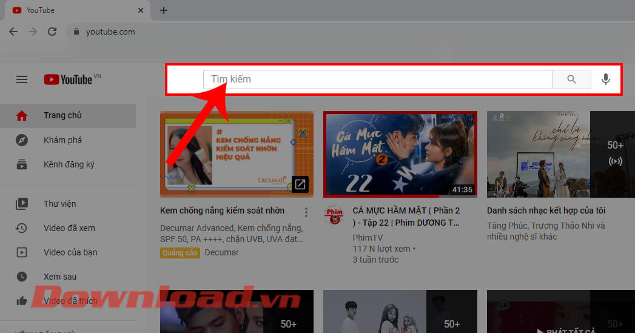The width and height of the screenshot is (635, 333).
Task: Click title CÁ MỰC HẦM MẬT Tập 22
Action: (x=406, y=217)
